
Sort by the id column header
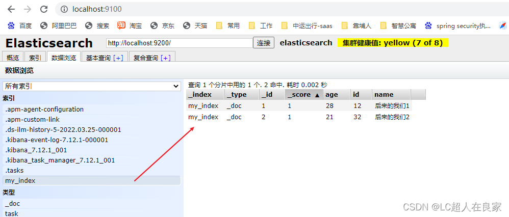point(361,95)
